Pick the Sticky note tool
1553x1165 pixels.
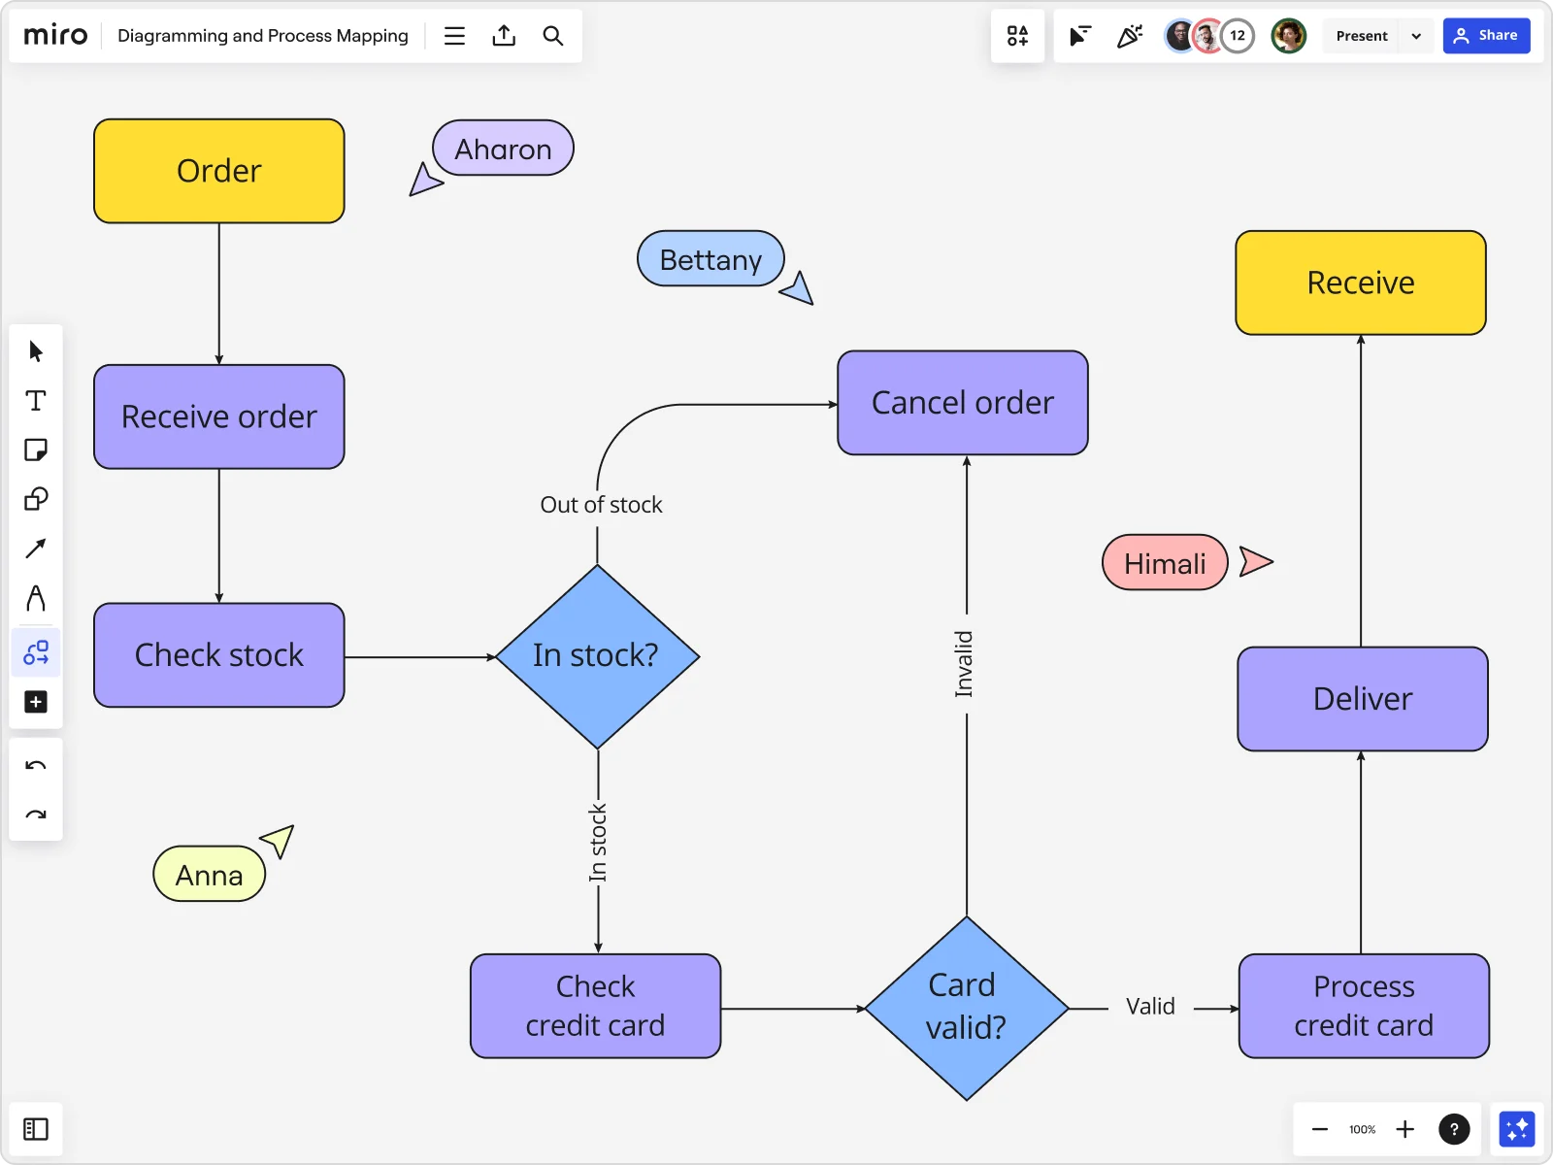pos(36,449)
